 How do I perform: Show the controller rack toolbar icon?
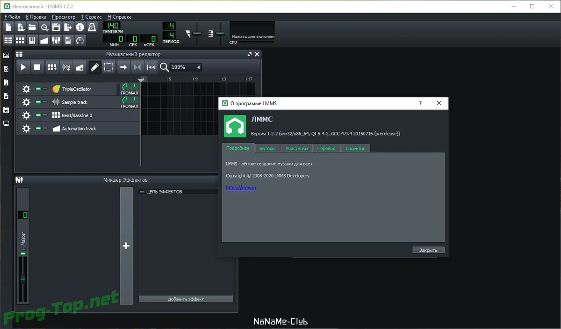click(80, 40)
